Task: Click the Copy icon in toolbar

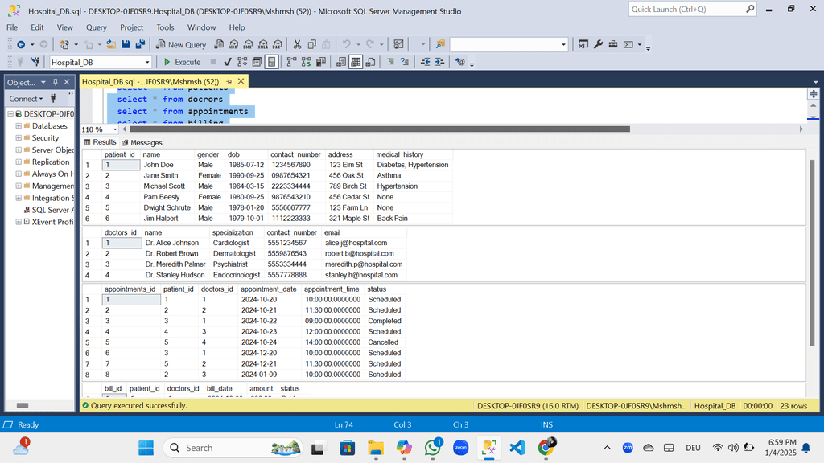Action: pyautogui.click(x=311, y=45)
